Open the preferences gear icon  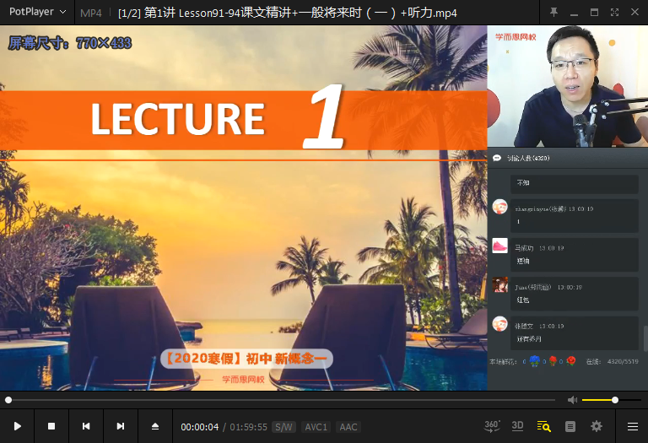(x=597, y=426)
